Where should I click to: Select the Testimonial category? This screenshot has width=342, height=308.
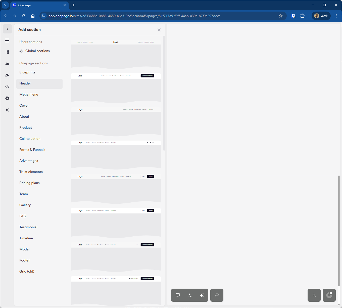coord(39,227)
